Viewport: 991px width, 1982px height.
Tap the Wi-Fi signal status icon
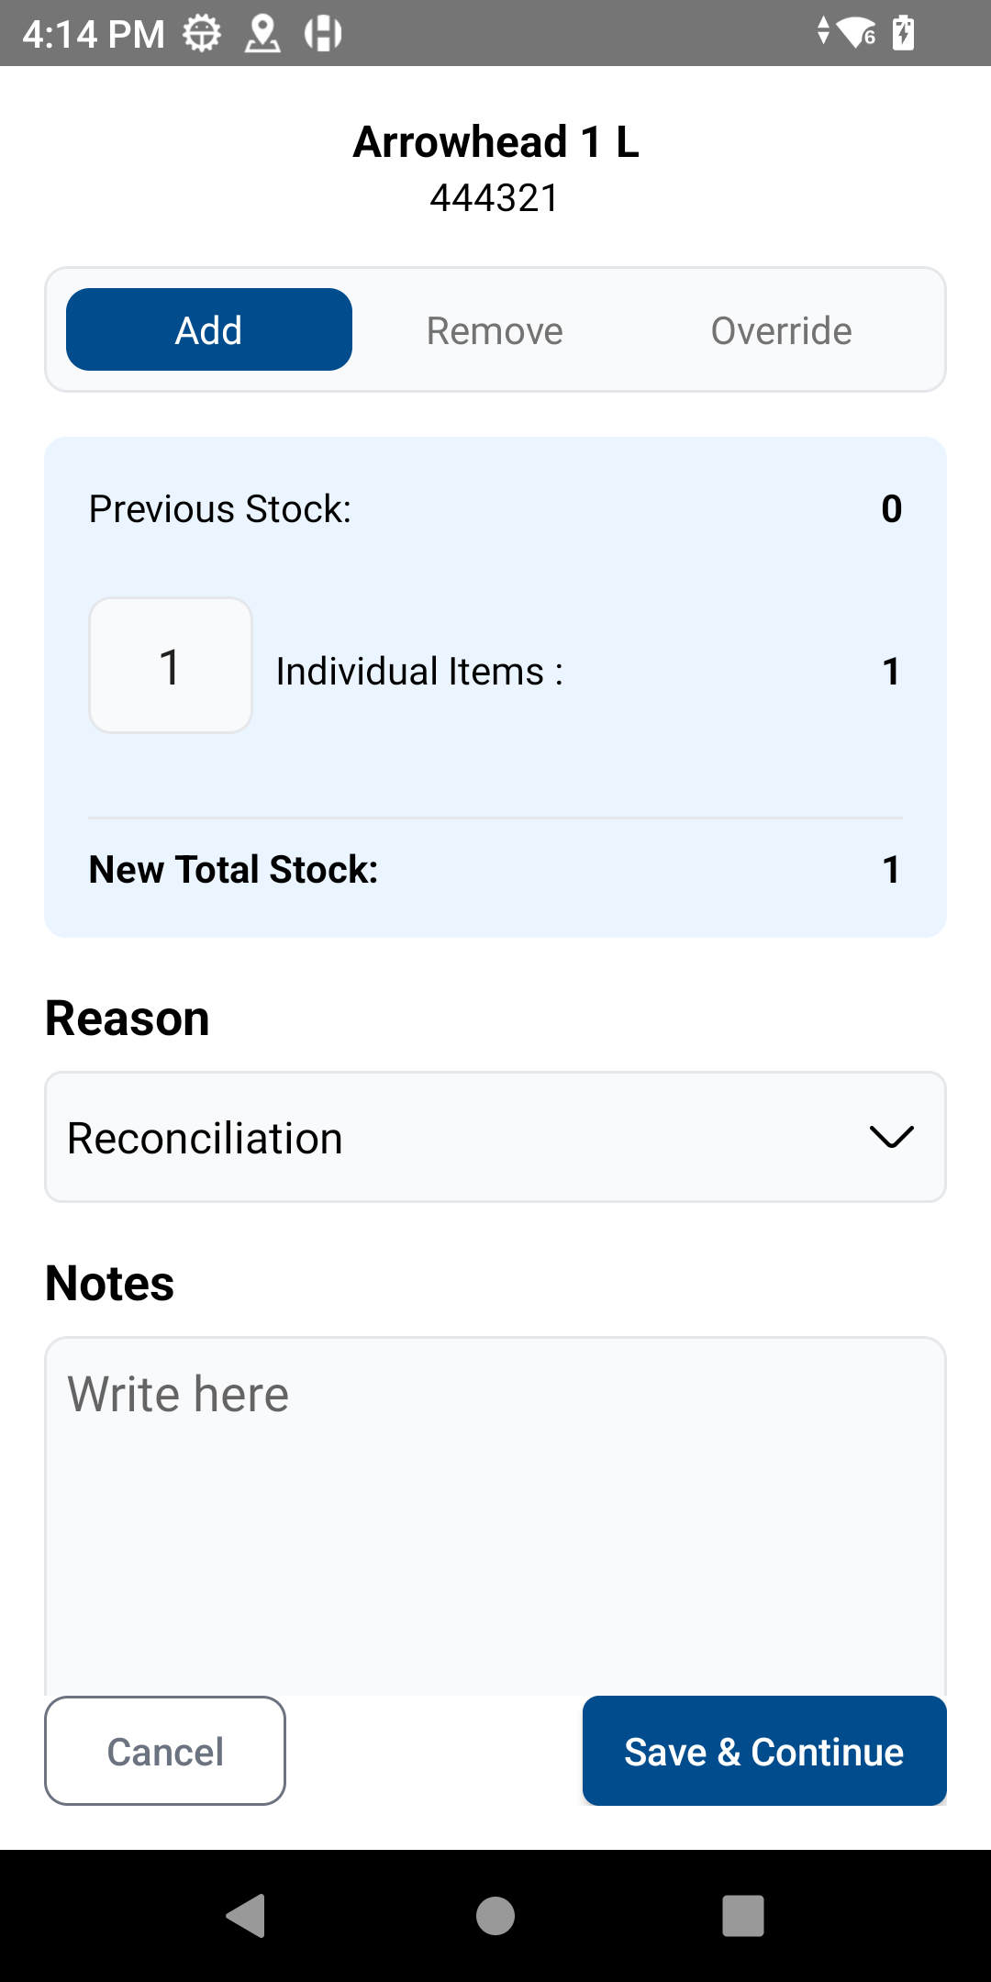856,33
